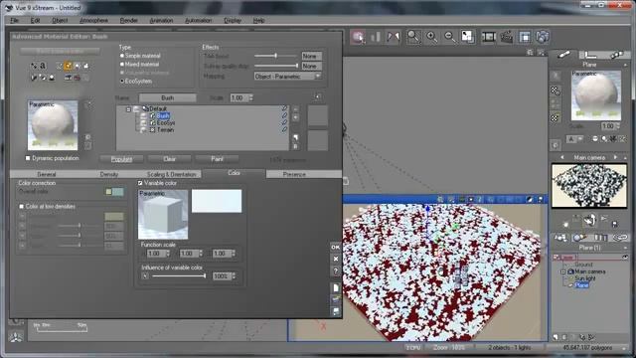Image resolution: width=636 pixels, height=358 pixels.
Task: Click the camera render options icon
Action: (543, 37)
